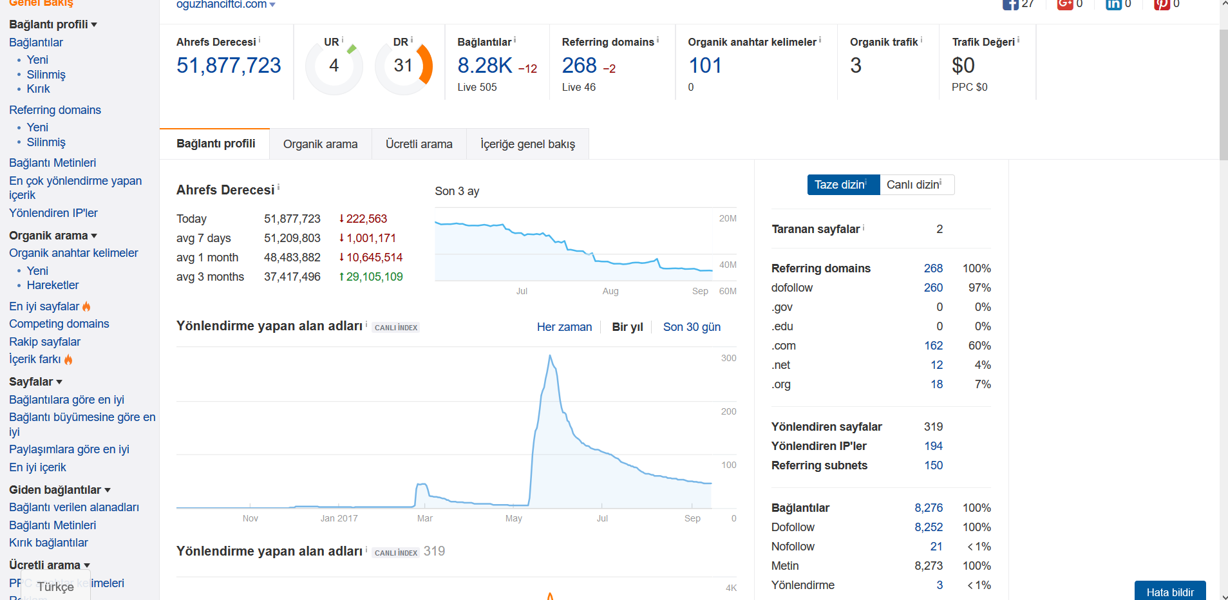
Task: Click the 8.28K backlinks count
Action: click(x=485, y=65)
